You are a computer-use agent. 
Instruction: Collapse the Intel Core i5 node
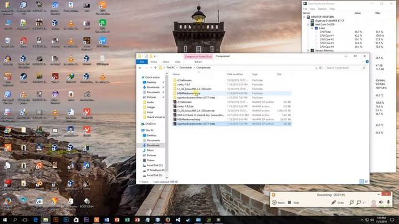[x=308, y=24]
